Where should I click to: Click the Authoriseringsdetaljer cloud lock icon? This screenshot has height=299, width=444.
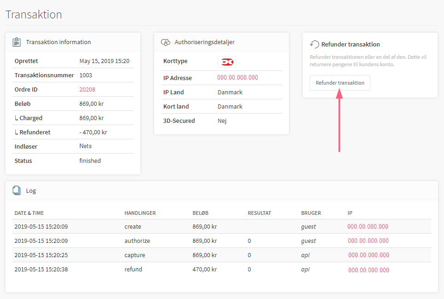pos(165,42)
